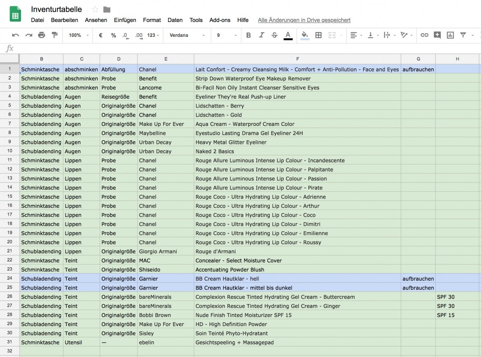
Task: Select the 'ebelin' cell
Action: click(x=166, y=343)
